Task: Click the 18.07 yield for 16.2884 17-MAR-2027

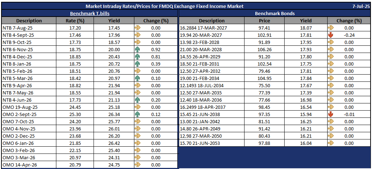Action: pyautogui.click(x=305, y=28)
